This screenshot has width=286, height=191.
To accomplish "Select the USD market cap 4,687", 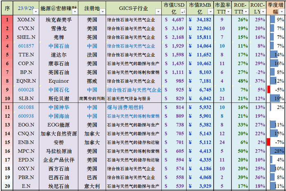I will (178, 20).
